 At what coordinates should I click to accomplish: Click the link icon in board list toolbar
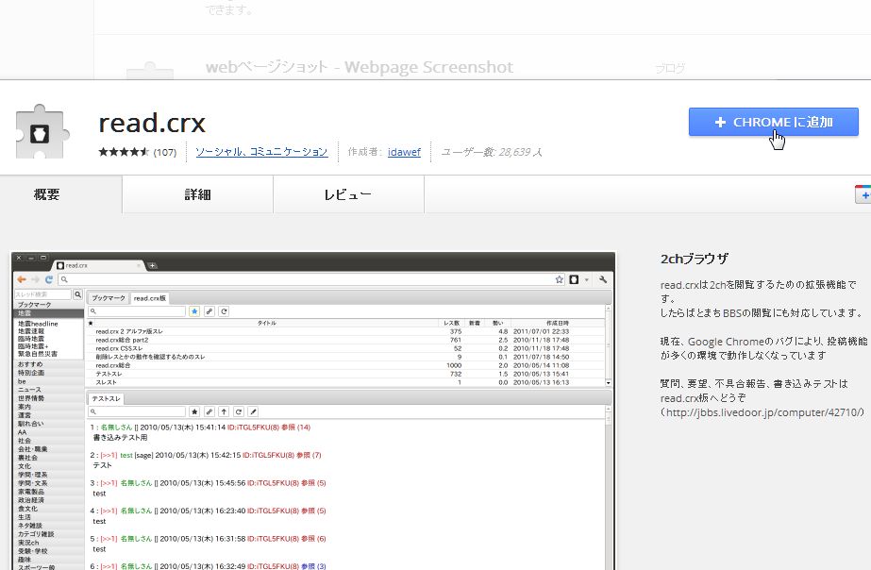point(209,311)
